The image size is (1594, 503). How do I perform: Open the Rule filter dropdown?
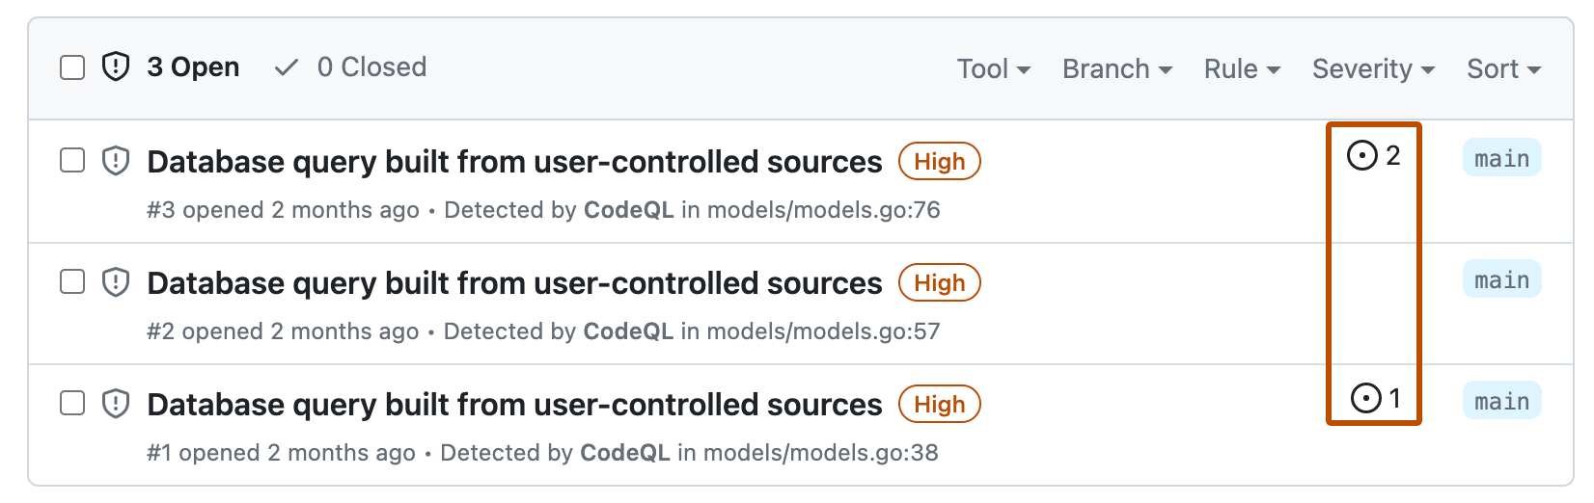point(1242,69)
